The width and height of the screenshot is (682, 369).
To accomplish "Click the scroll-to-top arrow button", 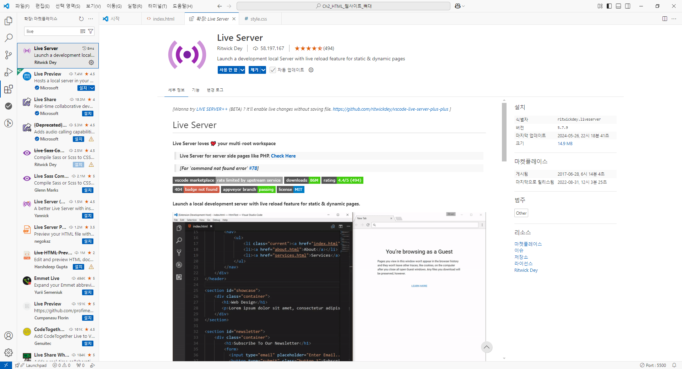I will 487,347.
